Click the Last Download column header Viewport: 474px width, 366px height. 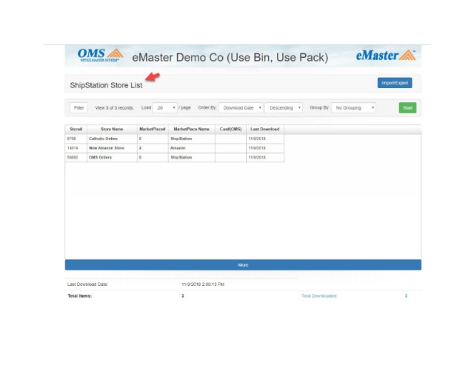coord(264,129)
